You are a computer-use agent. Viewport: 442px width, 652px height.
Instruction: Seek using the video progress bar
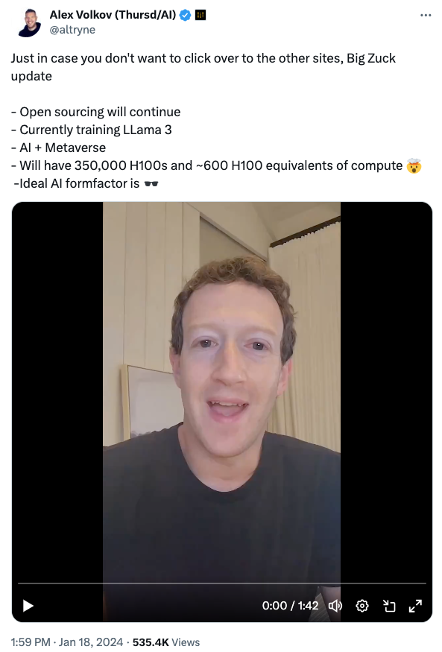[222, 583]
